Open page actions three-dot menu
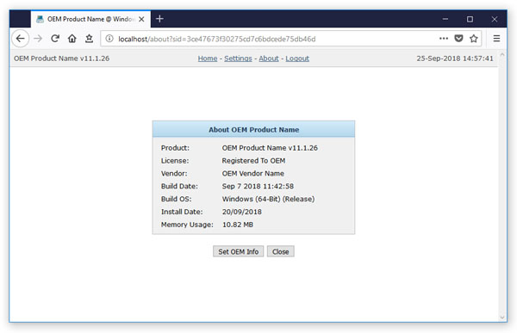517x333 pixels. point(444,38)
